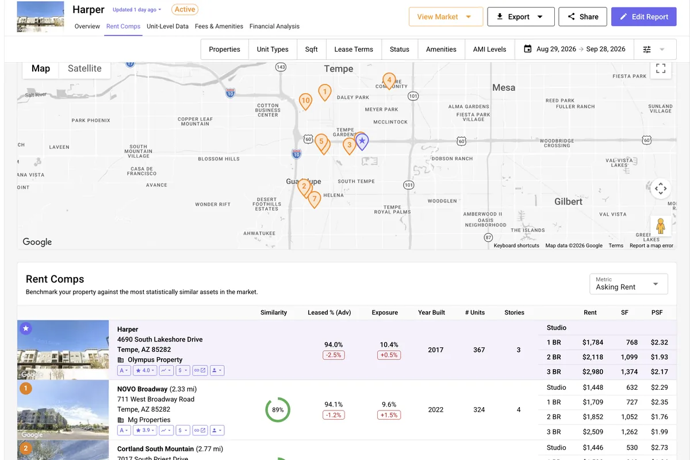Image resolution: width=690 pixels, height=460 pixels.
Task: Open Harper's dollar sign menu
Action: tap(183, 371)
